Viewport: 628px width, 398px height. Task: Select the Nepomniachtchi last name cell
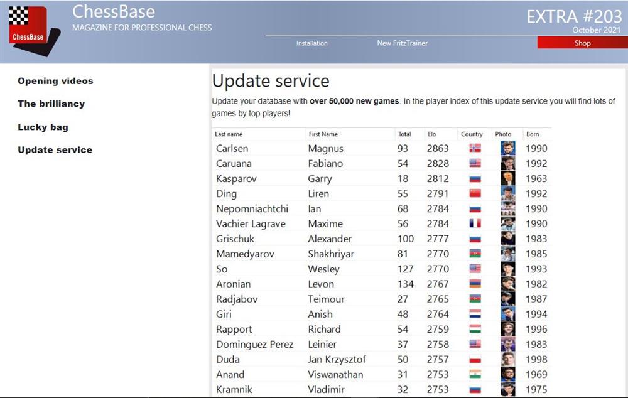pyautogui.click(x=252, y=208)
